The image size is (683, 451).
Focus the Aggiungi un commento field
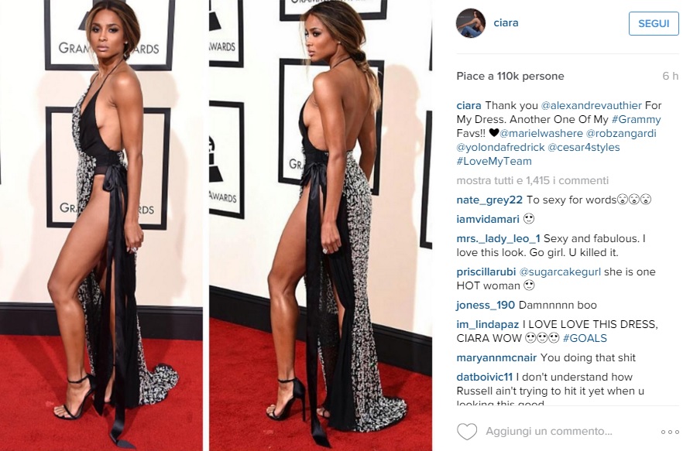pyautogui.click(x=549, y=432)
